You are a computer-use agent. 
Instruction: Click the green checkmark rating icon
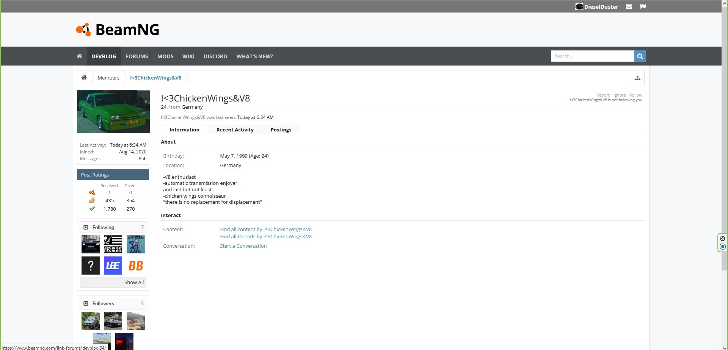pyautogui.click(x=92, y=209)
